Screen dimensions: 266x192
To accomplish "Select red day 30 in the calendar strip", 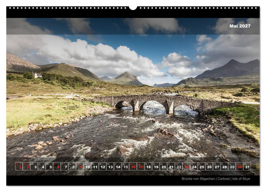I will click(x=240, y=166).
